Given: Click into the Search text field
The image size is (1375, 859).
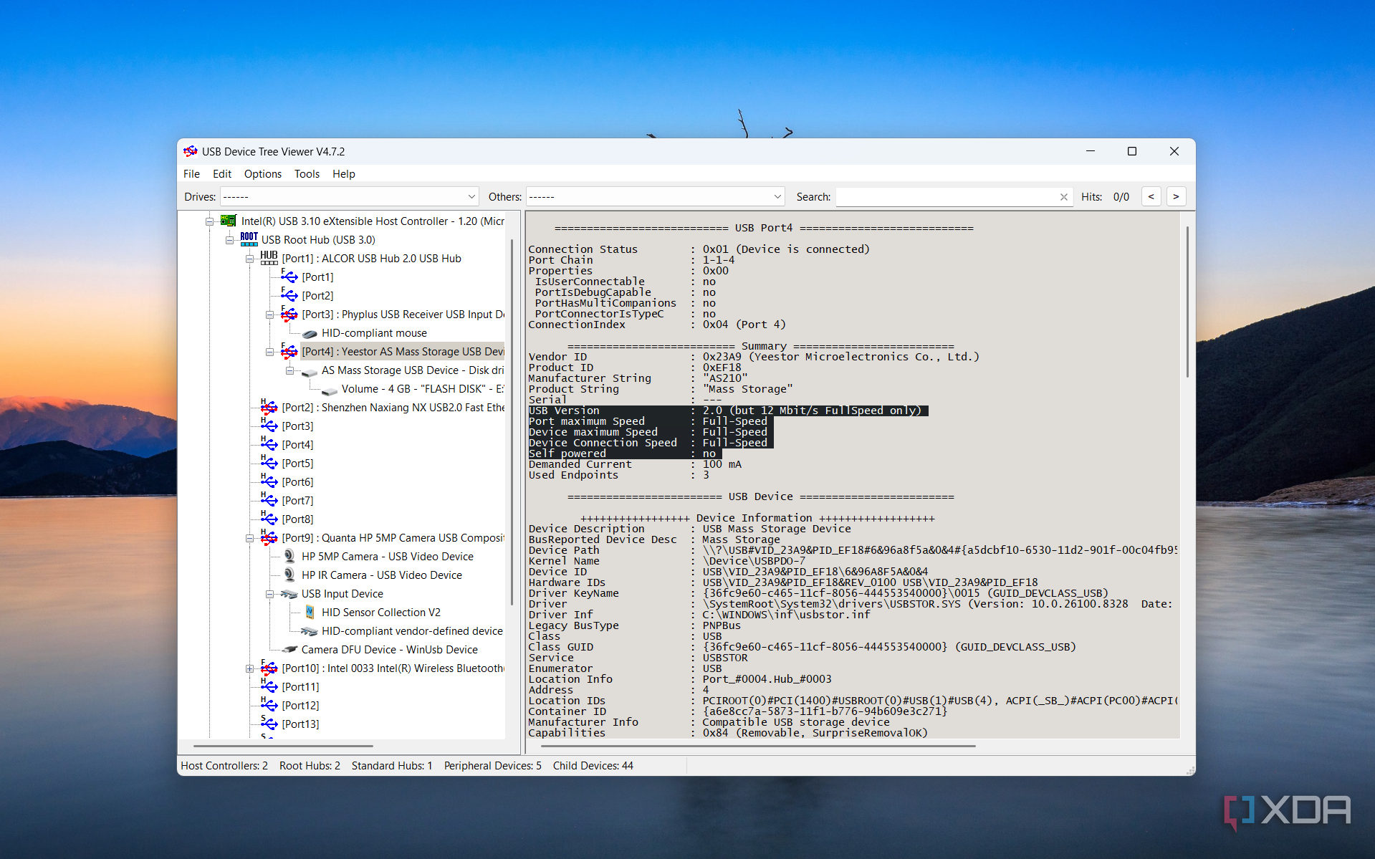Looking at the screenshot, I should click(946, 196).
